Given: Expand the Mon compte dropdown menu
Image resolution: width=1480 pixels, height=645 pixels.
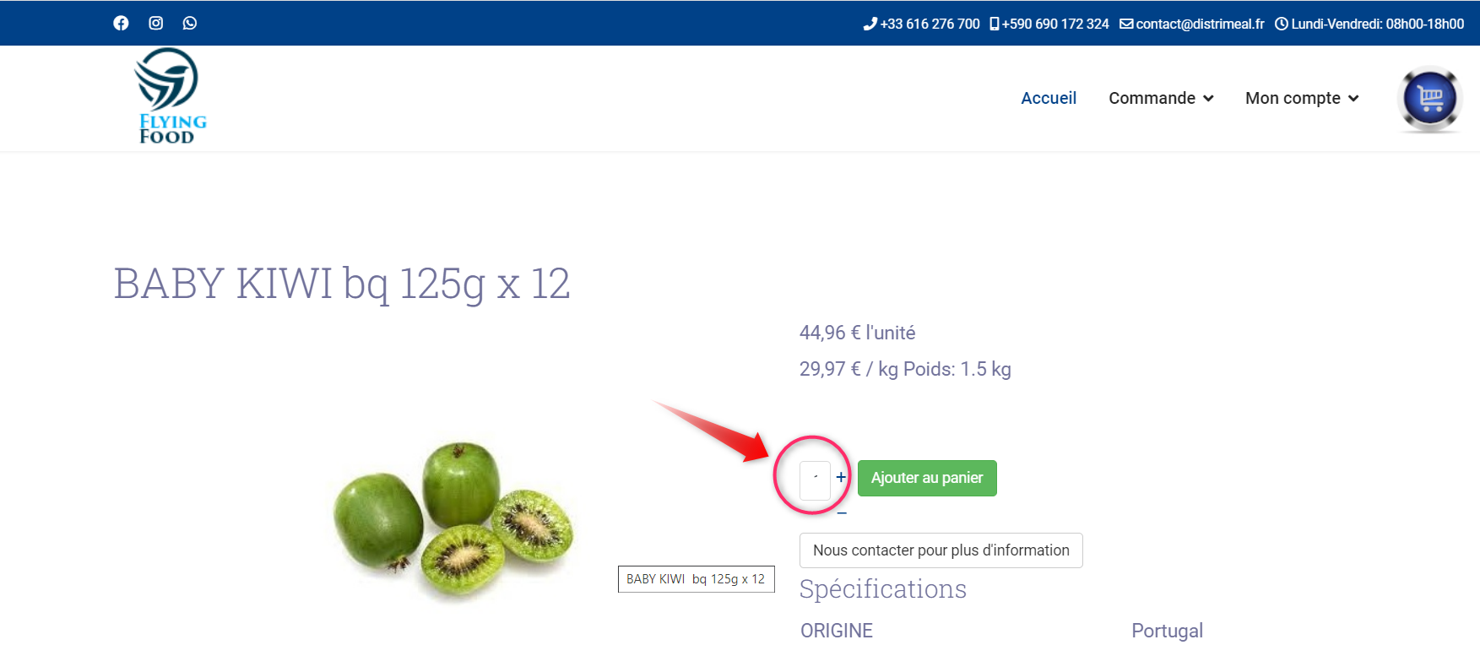Looking at the screenshot, I should tap(1302, 98).
